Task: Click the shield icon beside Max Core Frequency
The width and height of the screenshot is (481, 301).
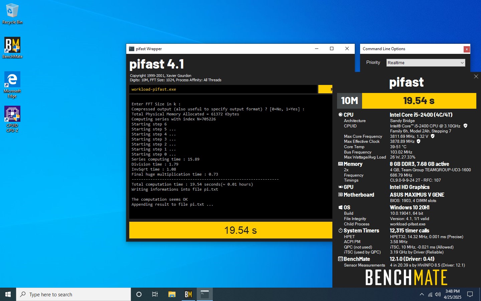Action: coord(433,136)
